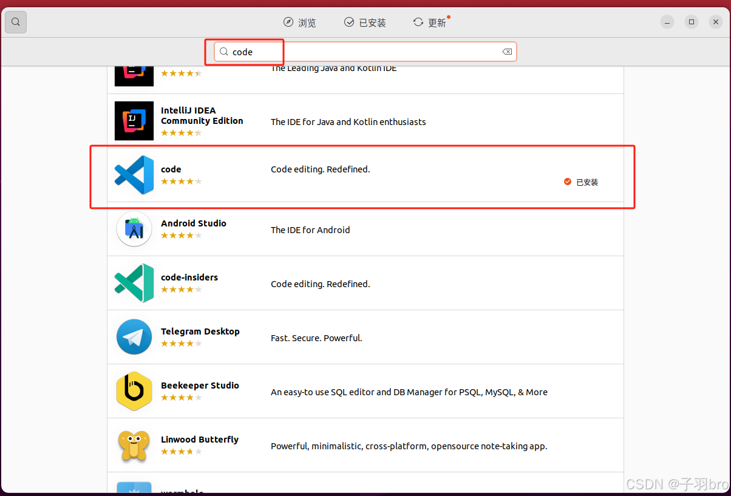The width and height of the screenshot is (731, 496).
Task: Click the magnifier icon inside the search field
Action: 224,52
